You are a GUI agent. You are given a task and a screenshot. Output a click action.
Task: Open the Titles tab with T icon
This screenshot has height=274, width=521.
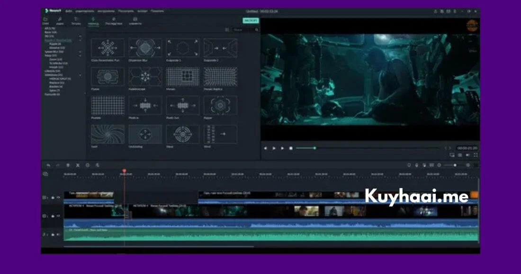coord(76,21)
